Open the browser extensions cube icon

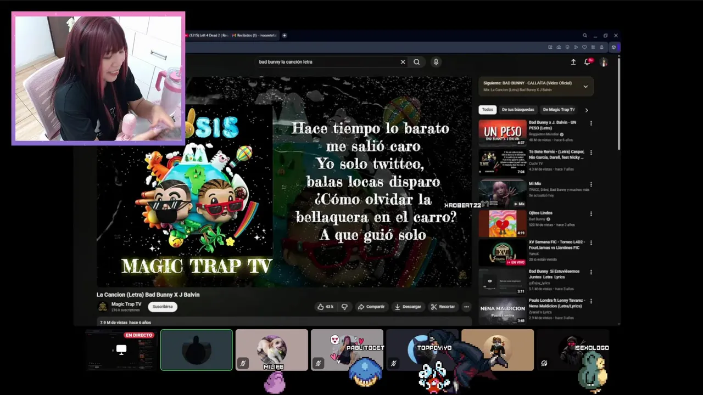click(614, 47)
